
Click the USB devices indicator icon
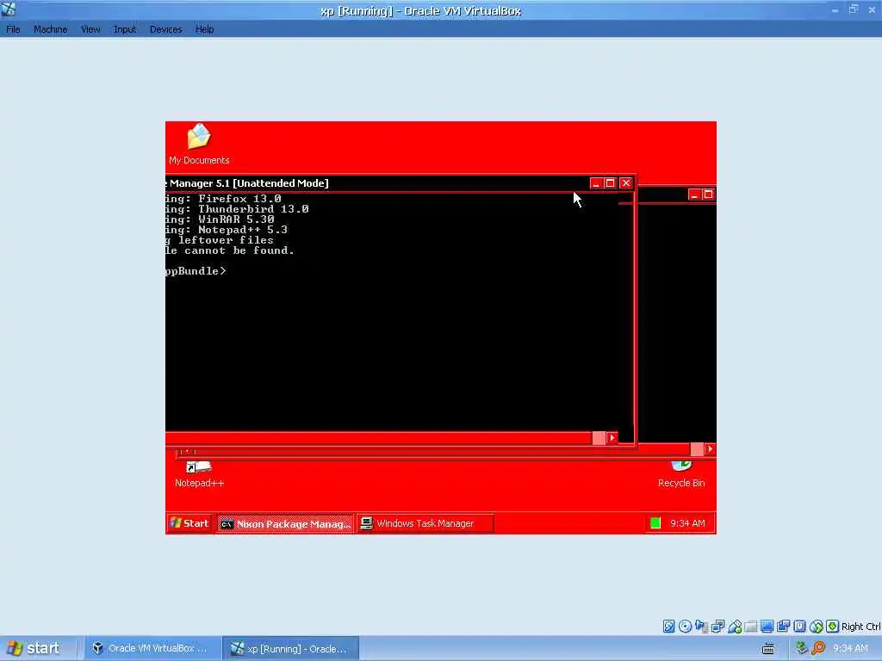[735, 627]
